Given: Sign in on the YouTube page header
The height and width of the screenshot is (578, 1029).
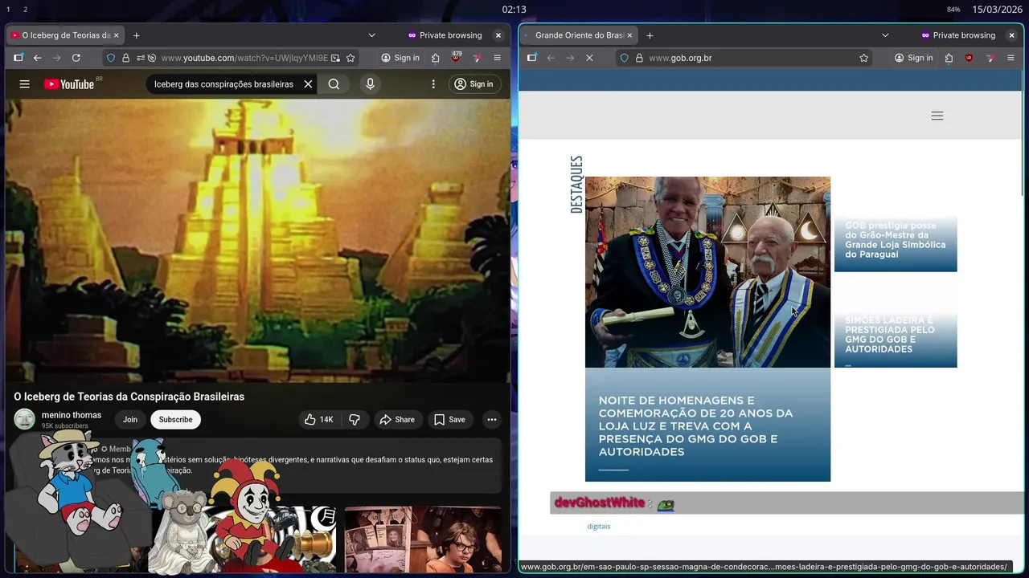Looking at the screenshot, I should pyautogui.click(x=474, y=84).
